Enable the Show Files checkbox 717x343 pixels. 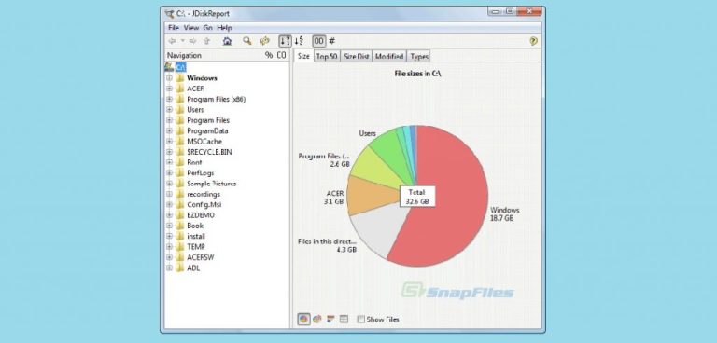coord(360,320)
